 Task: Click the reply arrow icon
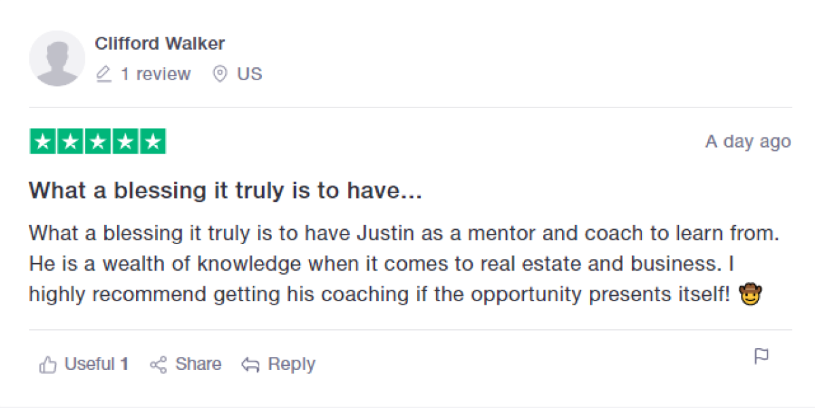250,365
